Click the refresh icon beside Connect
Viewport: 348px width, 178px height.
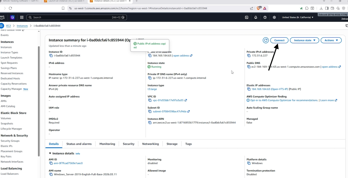pos(266,40)
